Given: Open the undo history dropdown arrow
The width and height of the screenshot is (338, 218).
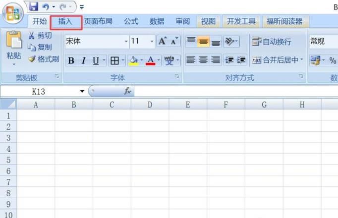Looking at the screenshot, I should click(54, 6).
